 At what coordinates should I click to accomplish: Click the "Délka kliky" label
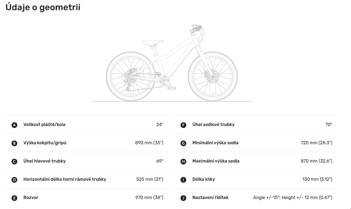[x=204, y=179]
